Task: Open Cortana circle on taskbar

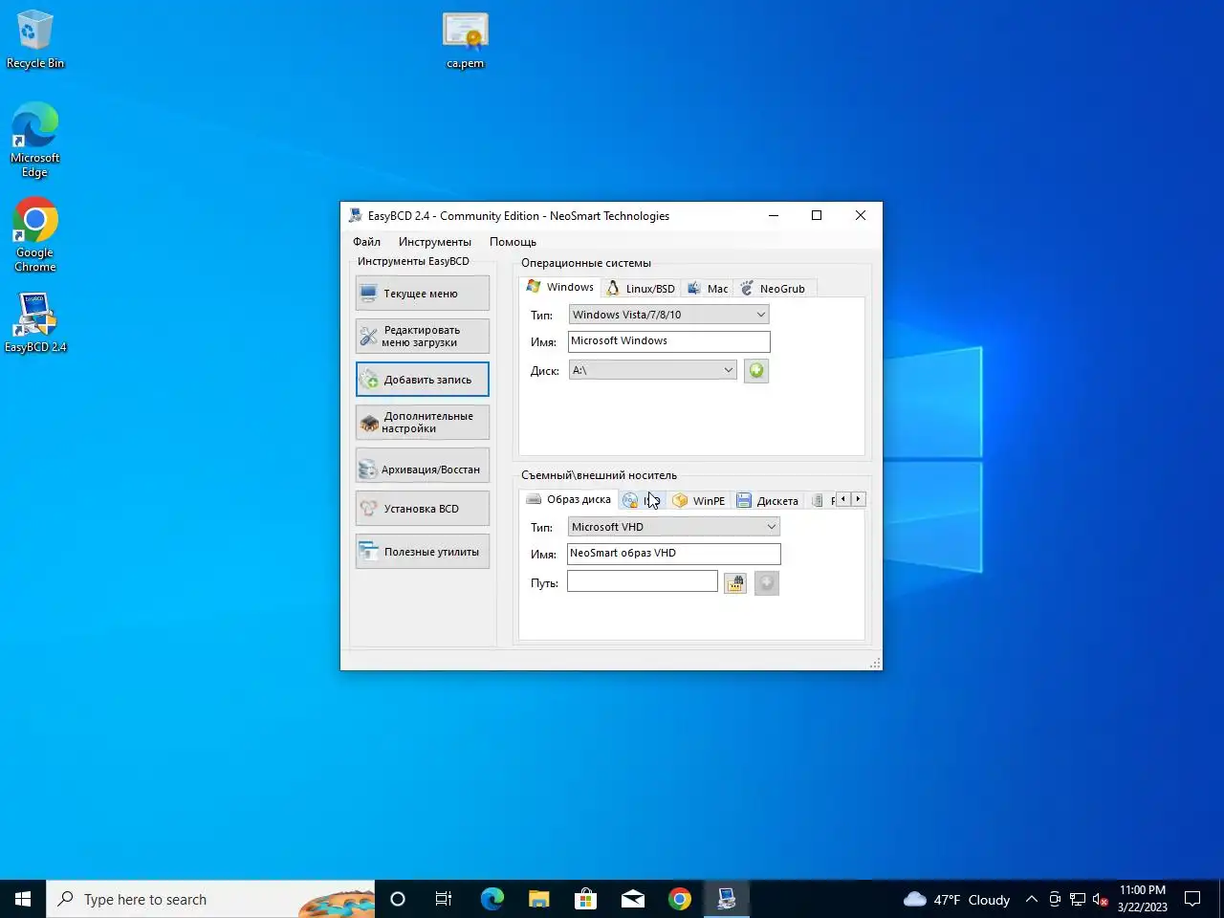Action: [x=398, y=899]
